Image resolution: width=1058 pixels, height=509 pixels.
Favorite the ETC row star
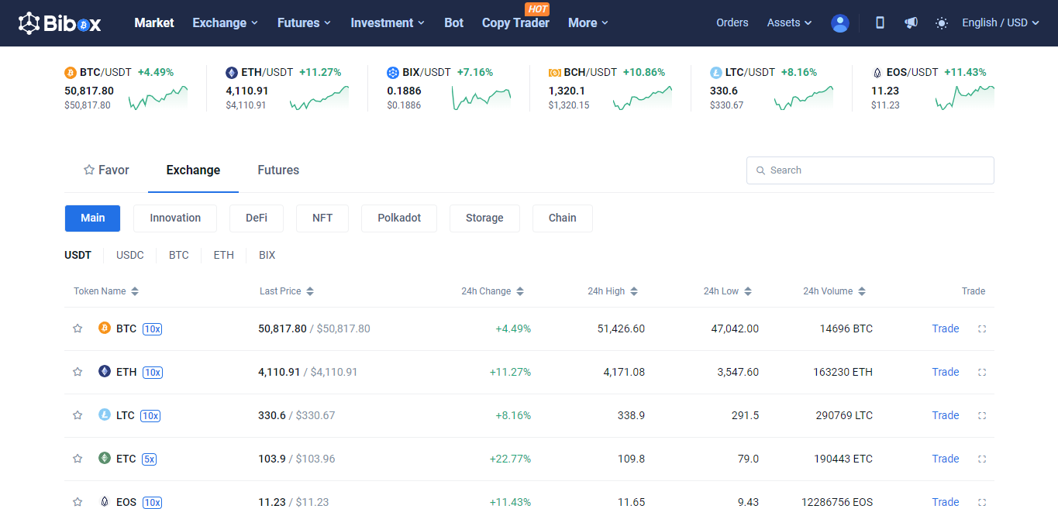[78, 459]
